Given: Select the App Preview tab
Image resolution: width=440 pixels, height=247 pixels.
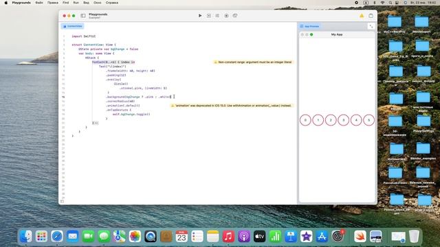Looking at the screenshot, I should tap(309, 26).
